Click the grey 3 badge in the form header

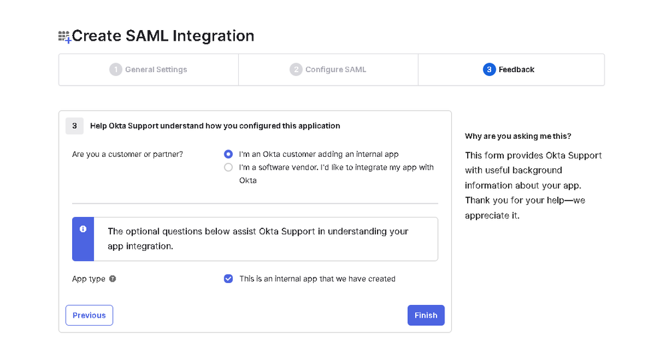point(74,125)
